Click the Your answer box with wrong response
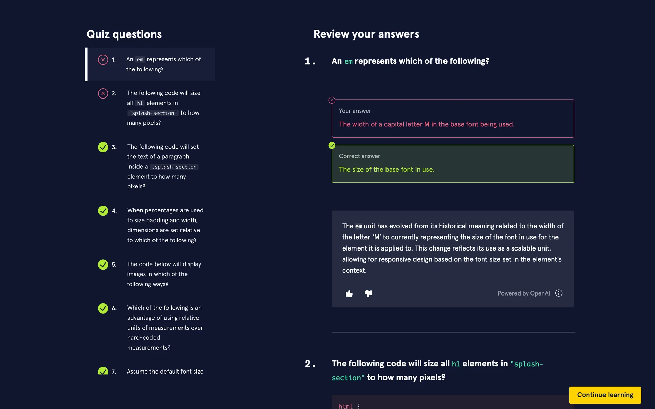 453,119
